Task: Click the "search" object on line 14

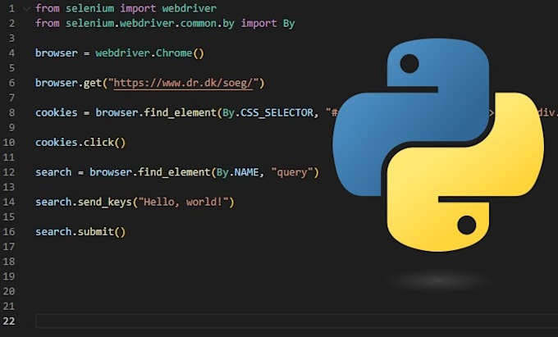Action: (x=53, y=203)
